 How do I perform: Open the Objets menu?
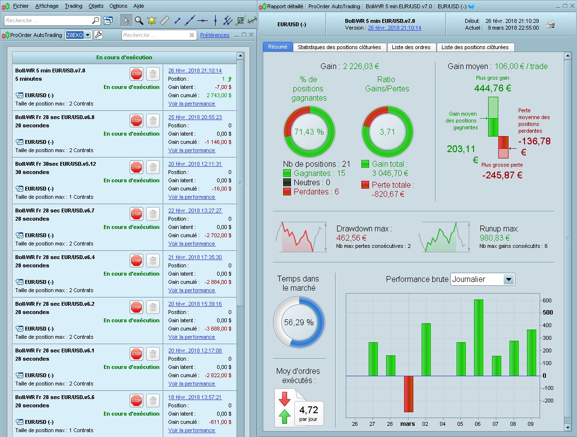coord(96,6)
